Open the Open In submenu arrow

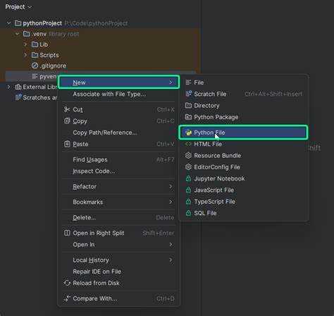pyautogui.click(x=171, y=245)
